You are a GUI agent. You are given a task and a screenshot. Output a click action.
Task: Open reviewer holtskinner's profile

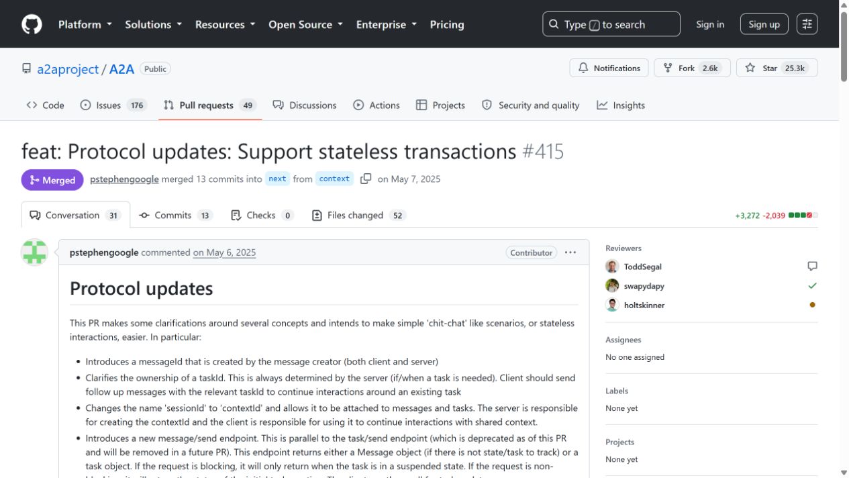tap(644, 305)
